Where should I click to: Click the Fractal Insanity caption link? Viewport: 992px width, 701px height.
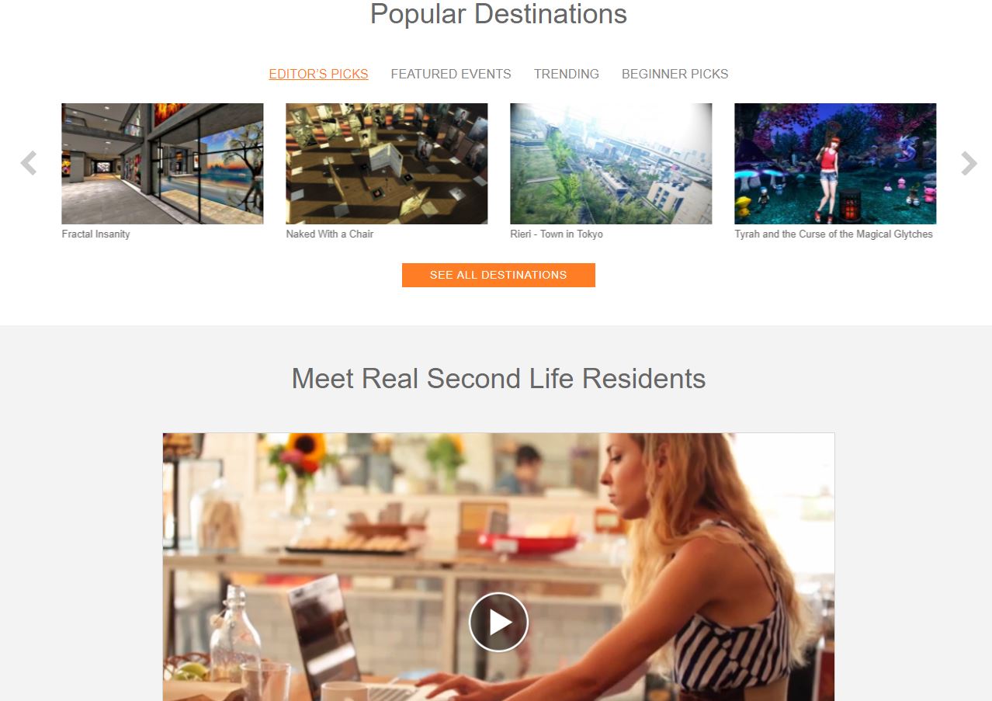(x=96, y=234)
